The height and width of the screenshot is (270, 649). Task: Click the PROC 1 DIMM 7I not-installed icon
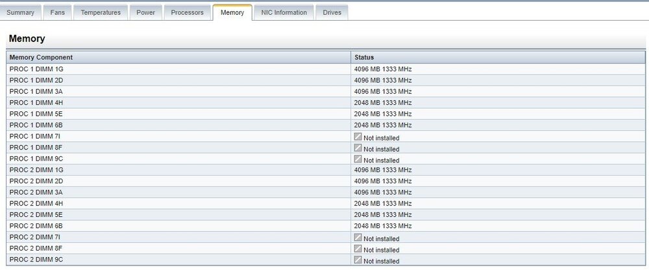[x=358, y=137]
